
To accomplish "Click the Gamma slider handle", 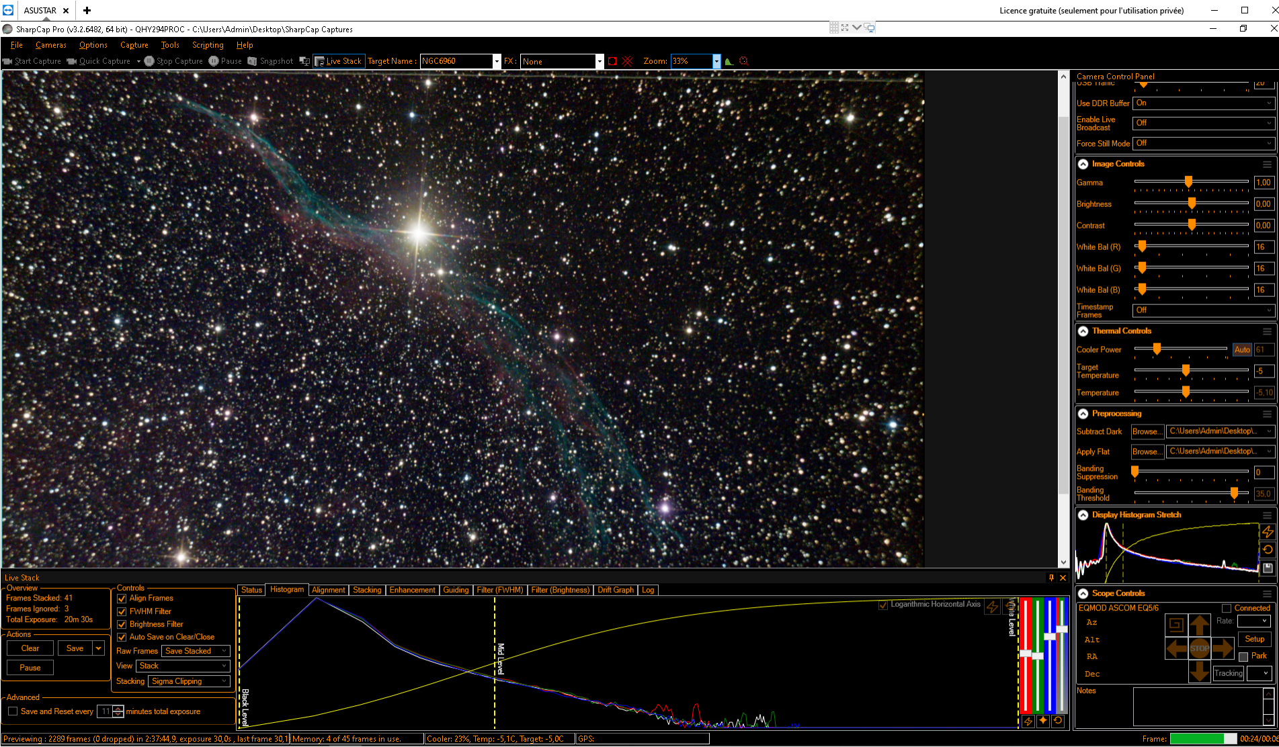I will point(1188,181).
